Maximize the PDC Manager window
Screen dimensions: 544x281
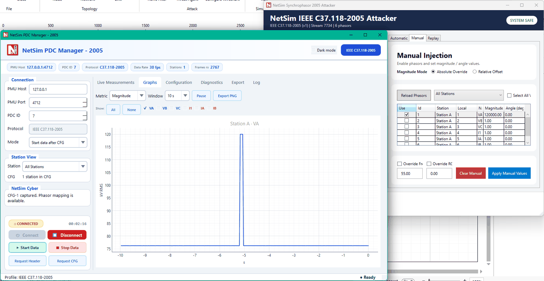[x=365, y=35]
